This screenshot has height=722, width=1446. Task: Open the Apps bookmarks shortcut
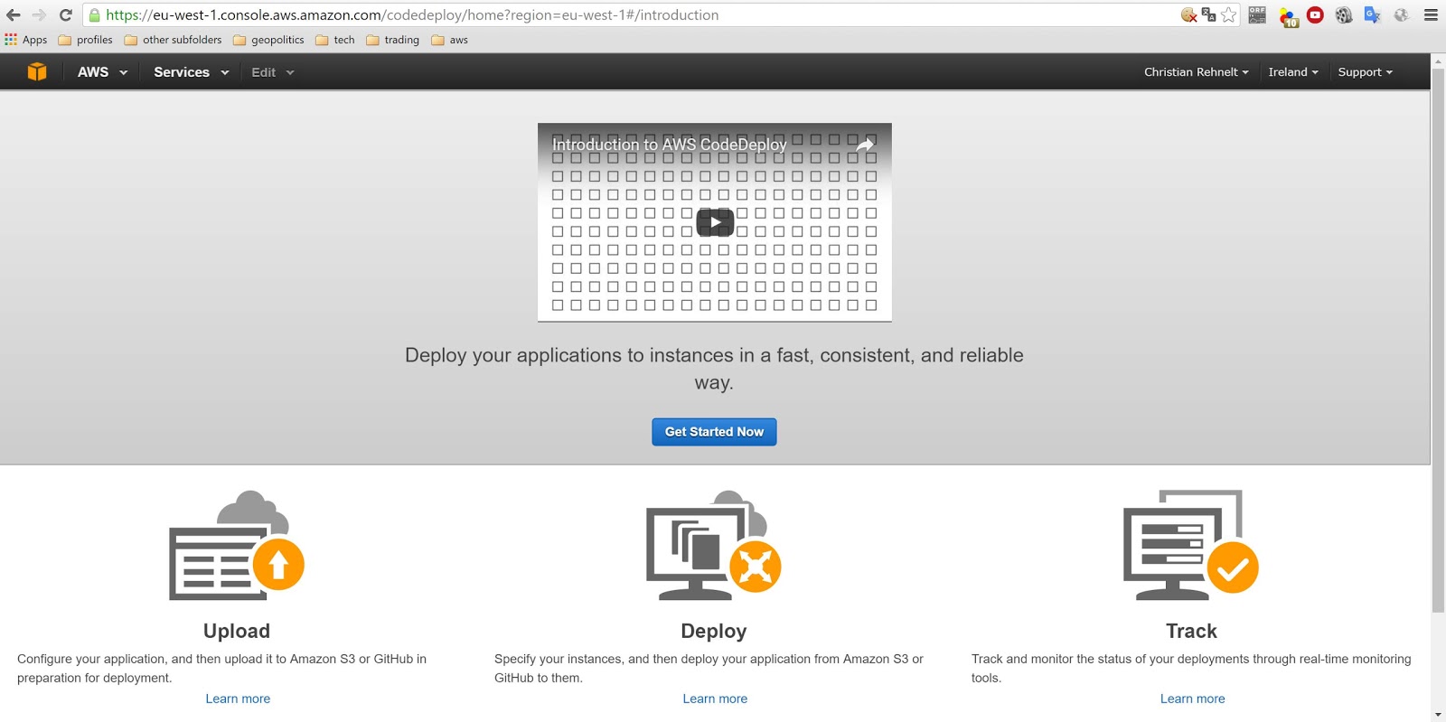tap(25, 40)
